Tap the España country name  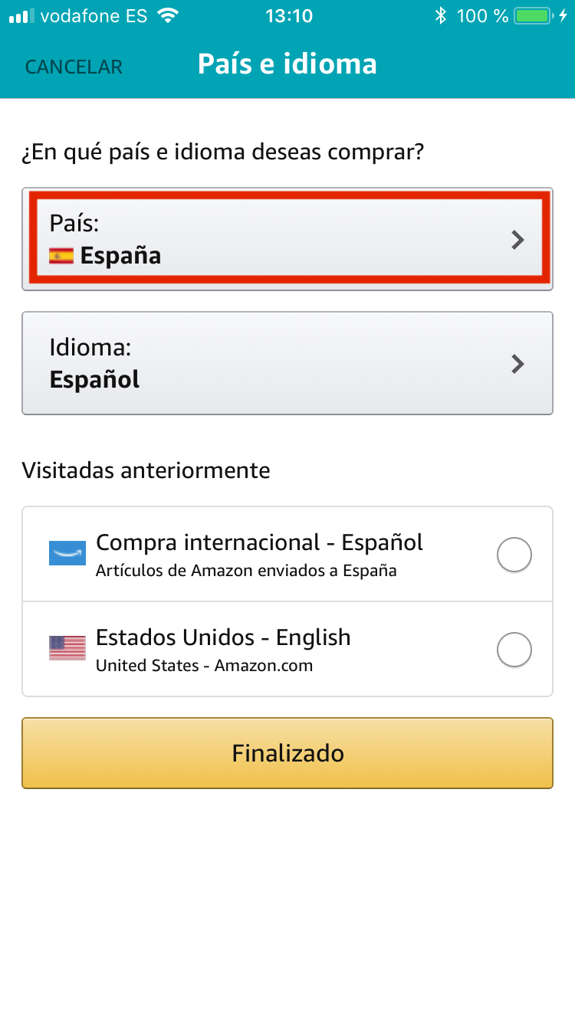(x=120, y=256)
